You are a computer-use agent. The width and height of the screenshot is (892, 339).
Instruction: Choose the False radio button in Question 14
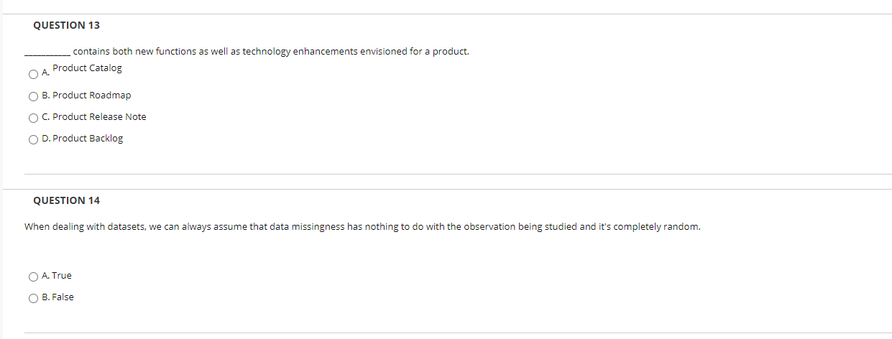click(x=33, y=297)
